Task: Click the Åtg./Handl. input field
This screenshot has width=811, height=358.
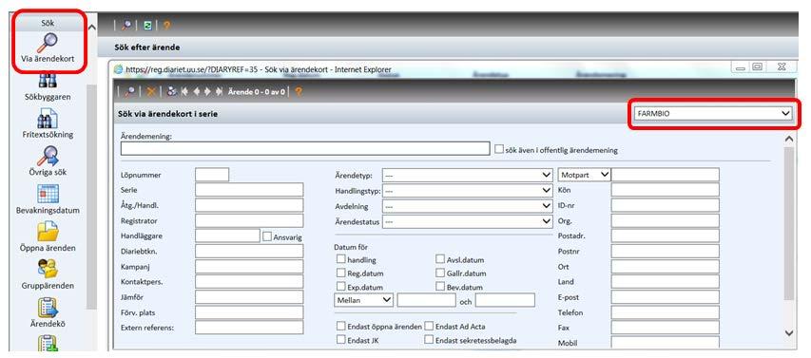Action: (x=249, y=206)
